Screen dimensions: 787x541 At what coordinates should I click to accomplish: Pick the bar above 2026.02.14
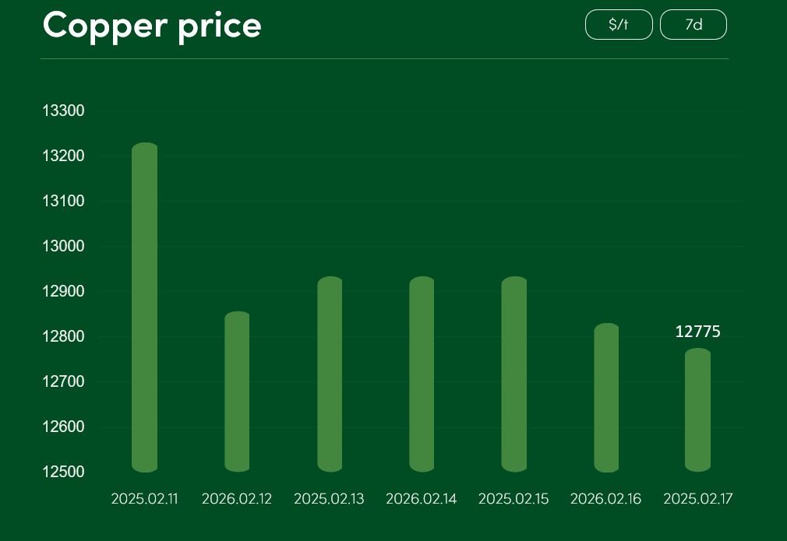pyautogui.click(x=422, y=374)
